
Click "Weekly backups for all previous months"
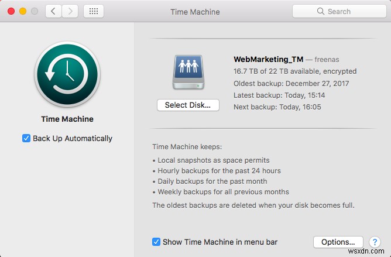(223, 191)
